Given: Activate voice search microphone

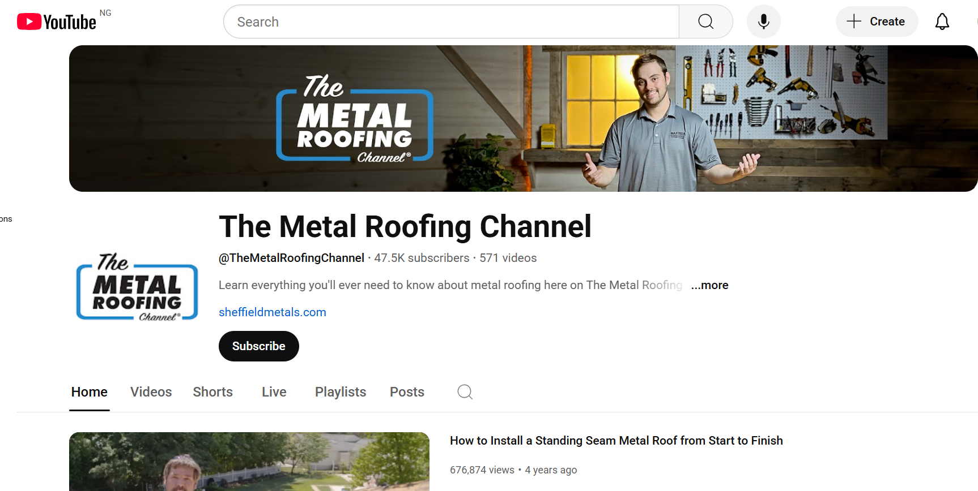Looking at the screenshot, I should pos(764,21).
